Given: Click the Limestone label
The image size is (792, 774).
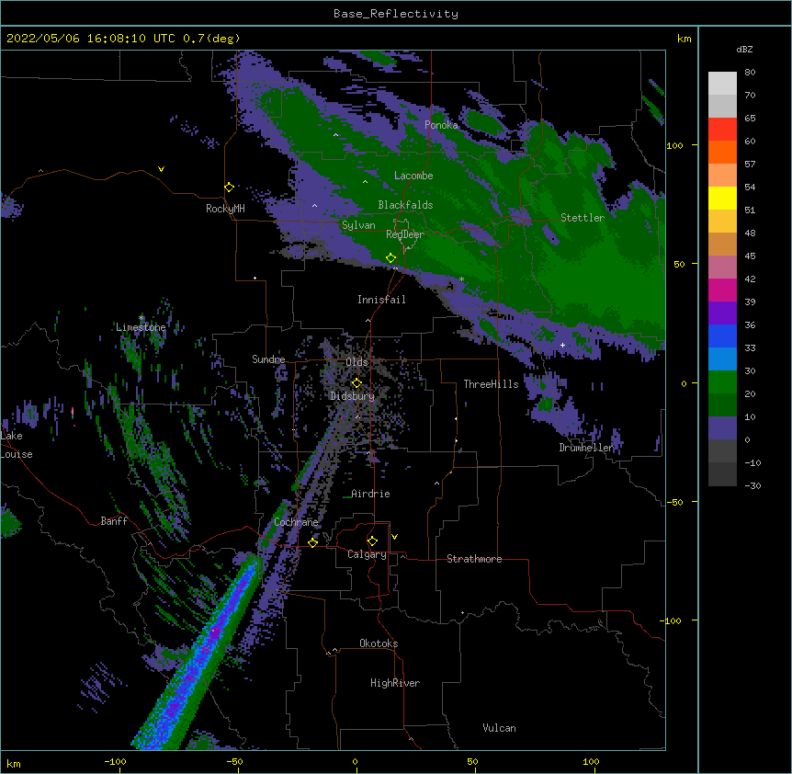Looking at the screenshot, I should pos(141,327).
